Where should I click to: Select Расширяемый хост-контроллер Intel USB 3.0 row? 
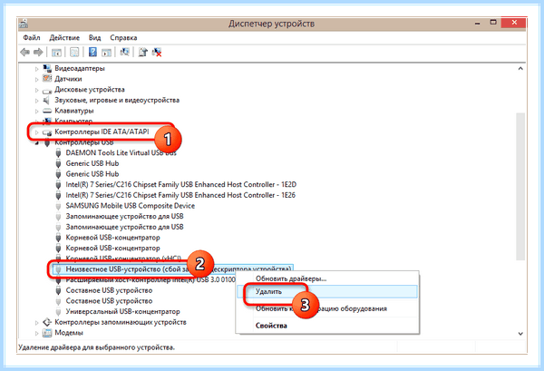(151, 279)
